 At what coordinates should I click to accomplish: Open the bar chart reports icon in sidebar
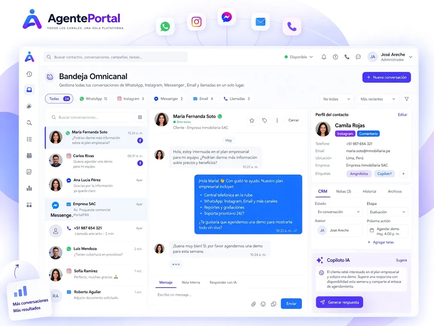pyautogui.click(x=29, y=188)
